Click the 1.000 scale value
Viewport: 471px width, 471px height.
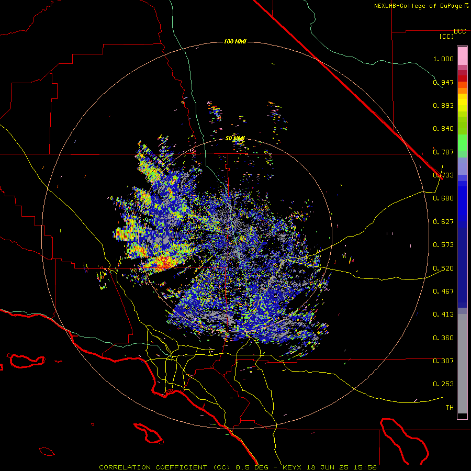click(x=443, y=59)
